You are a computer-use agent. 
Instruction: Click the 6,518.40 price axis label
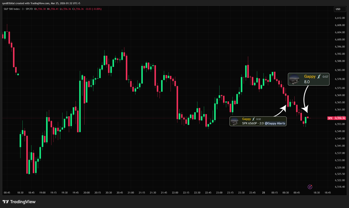[x=340, y=187]
